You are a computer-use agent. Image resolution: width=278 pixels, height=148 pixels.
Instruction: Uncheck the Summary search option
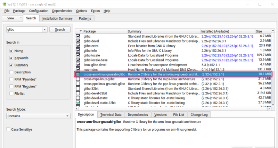pos(11,65)
